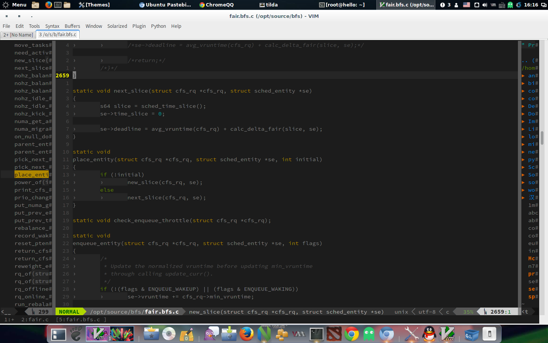Switch to the root@hello terminal task
The width and height of the screenshot is (548, 343).
[342, 5]
